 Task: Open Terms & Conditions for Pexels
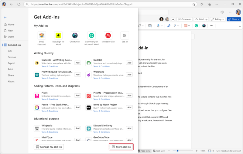pyautogui.click(x=50, y=111)
